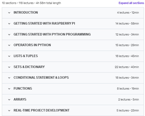The image size is (145, 116).
Task: Expand Getting Started with Python Programming chevron
Action: point(9,35)
